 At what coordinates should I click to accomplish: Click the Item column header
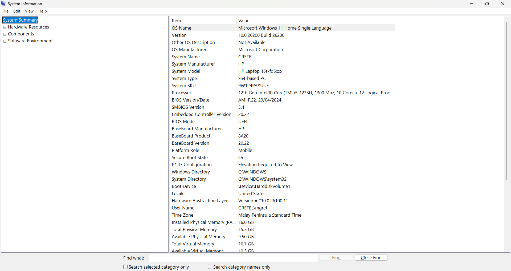[x=203, y=21]
